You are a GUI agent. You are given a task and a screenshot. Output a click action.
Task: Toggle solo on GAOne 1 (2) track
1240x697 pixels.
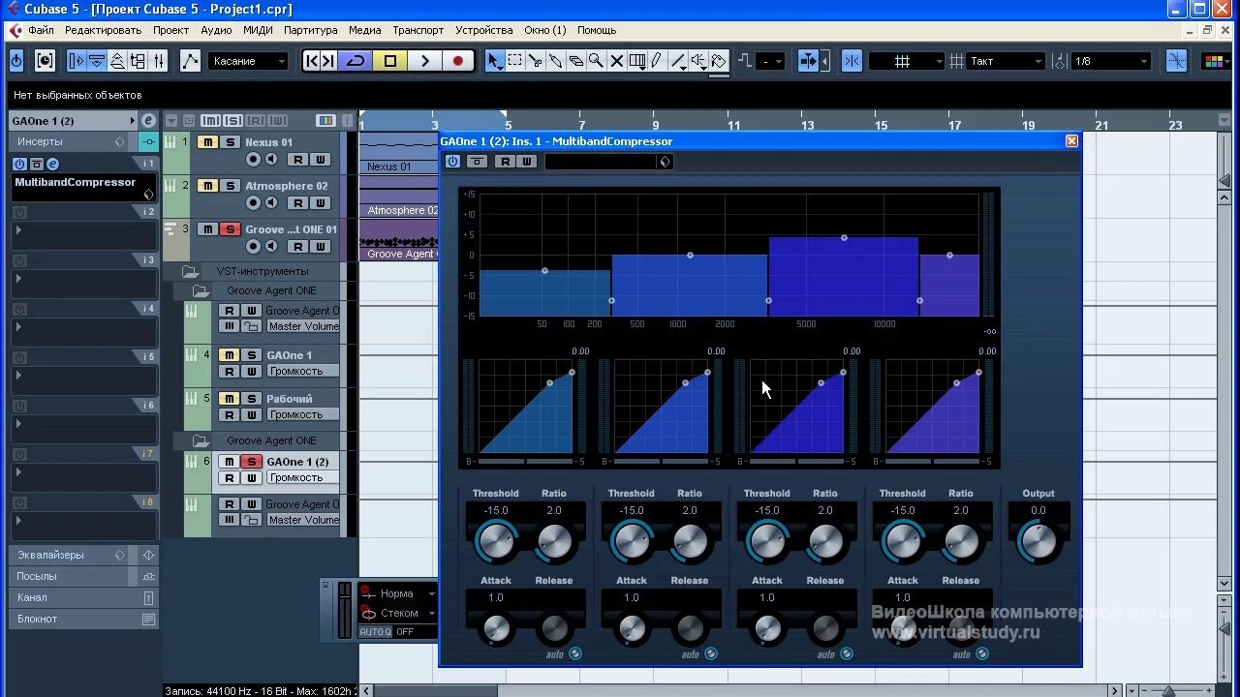click(x=251, y=462)
